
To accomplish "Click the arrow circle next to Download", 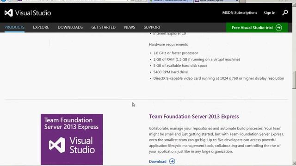I will [172, 161].
